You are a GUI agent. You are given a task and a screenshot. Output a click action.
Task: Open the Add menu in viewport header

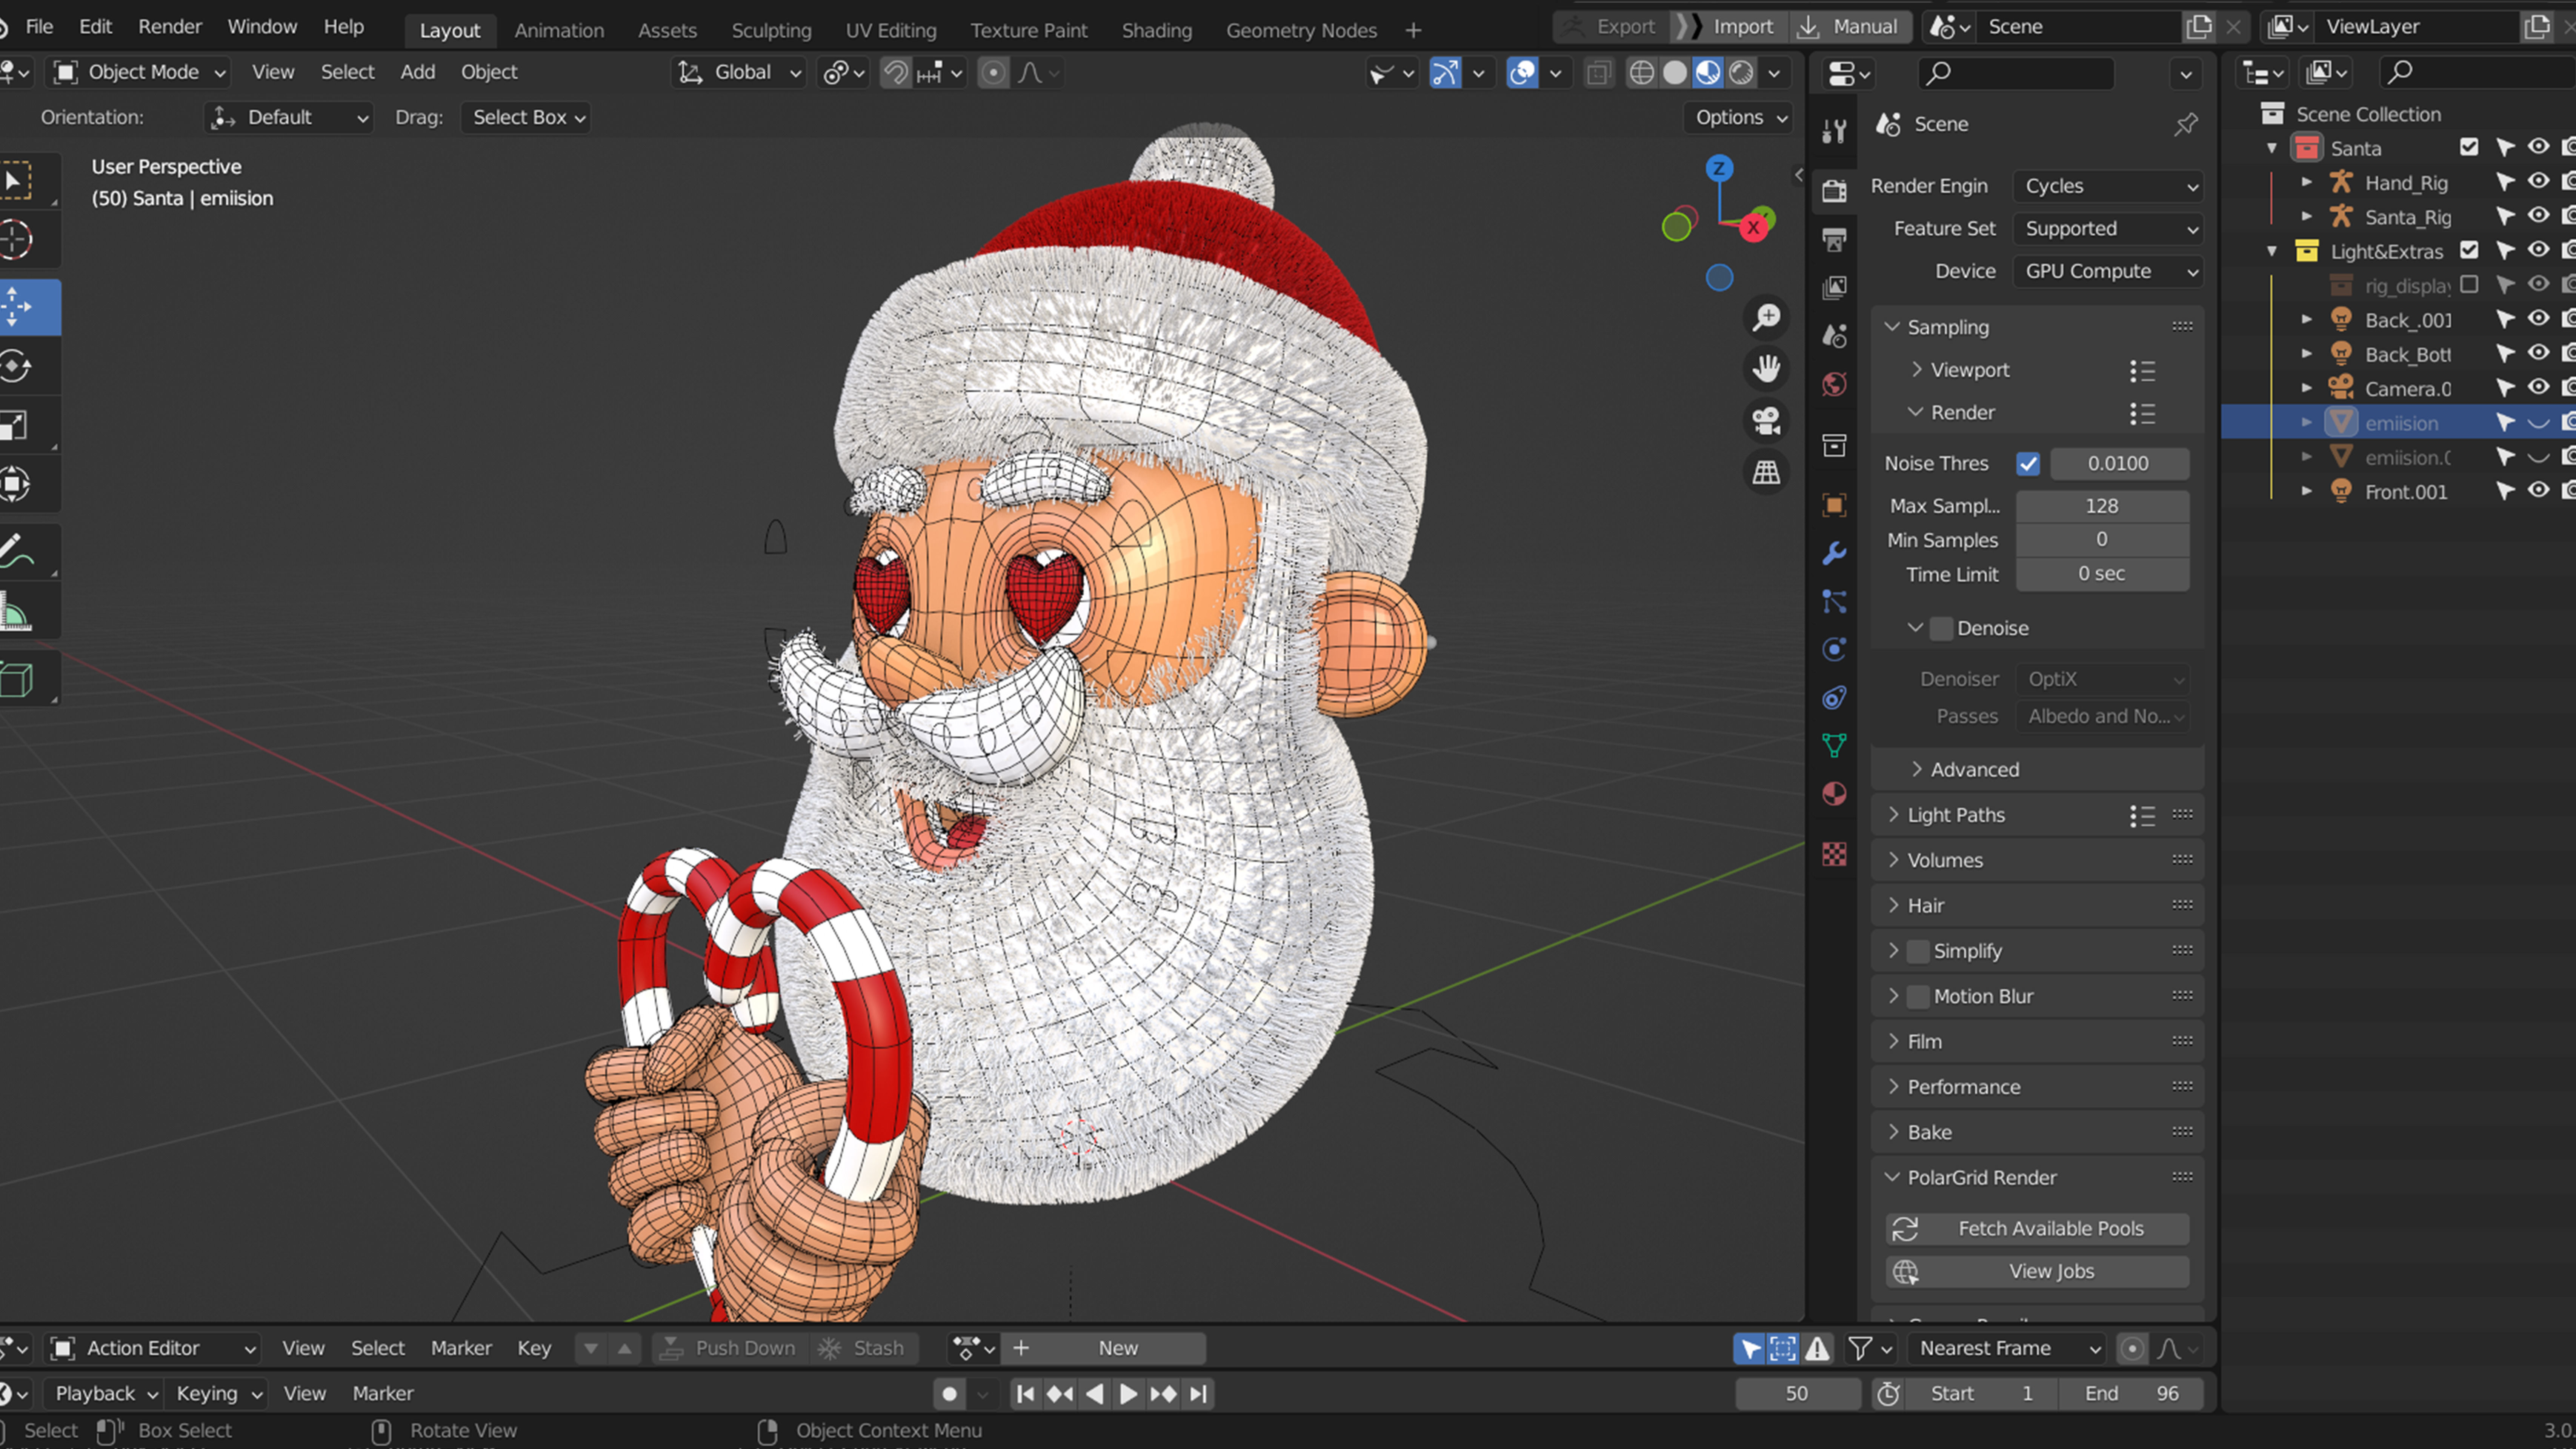tap(418, 72)
